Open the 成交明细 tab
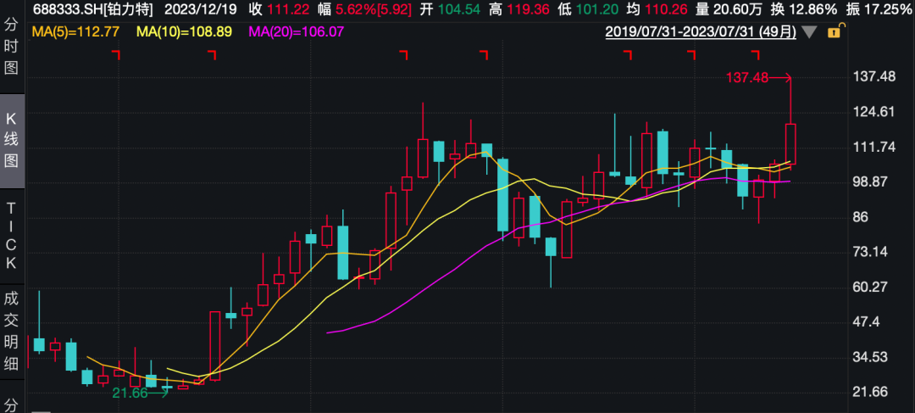Screen dimensions: 915x413 click(x=11, y=332)
